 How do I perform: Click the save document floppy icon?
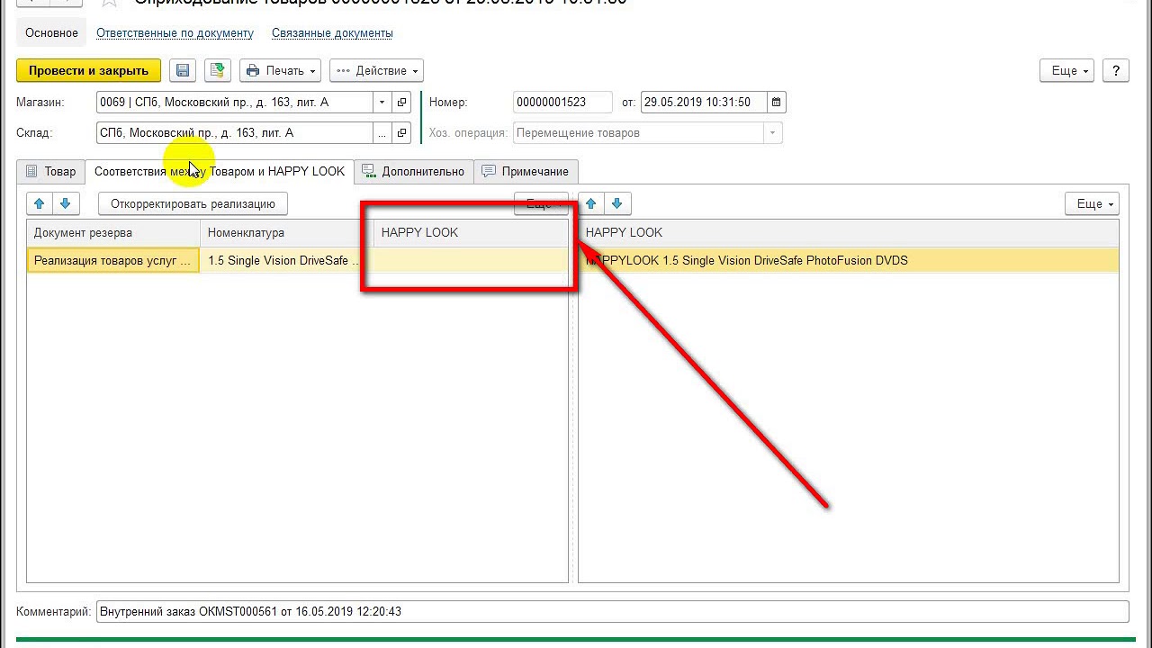(x=183, y=70)
